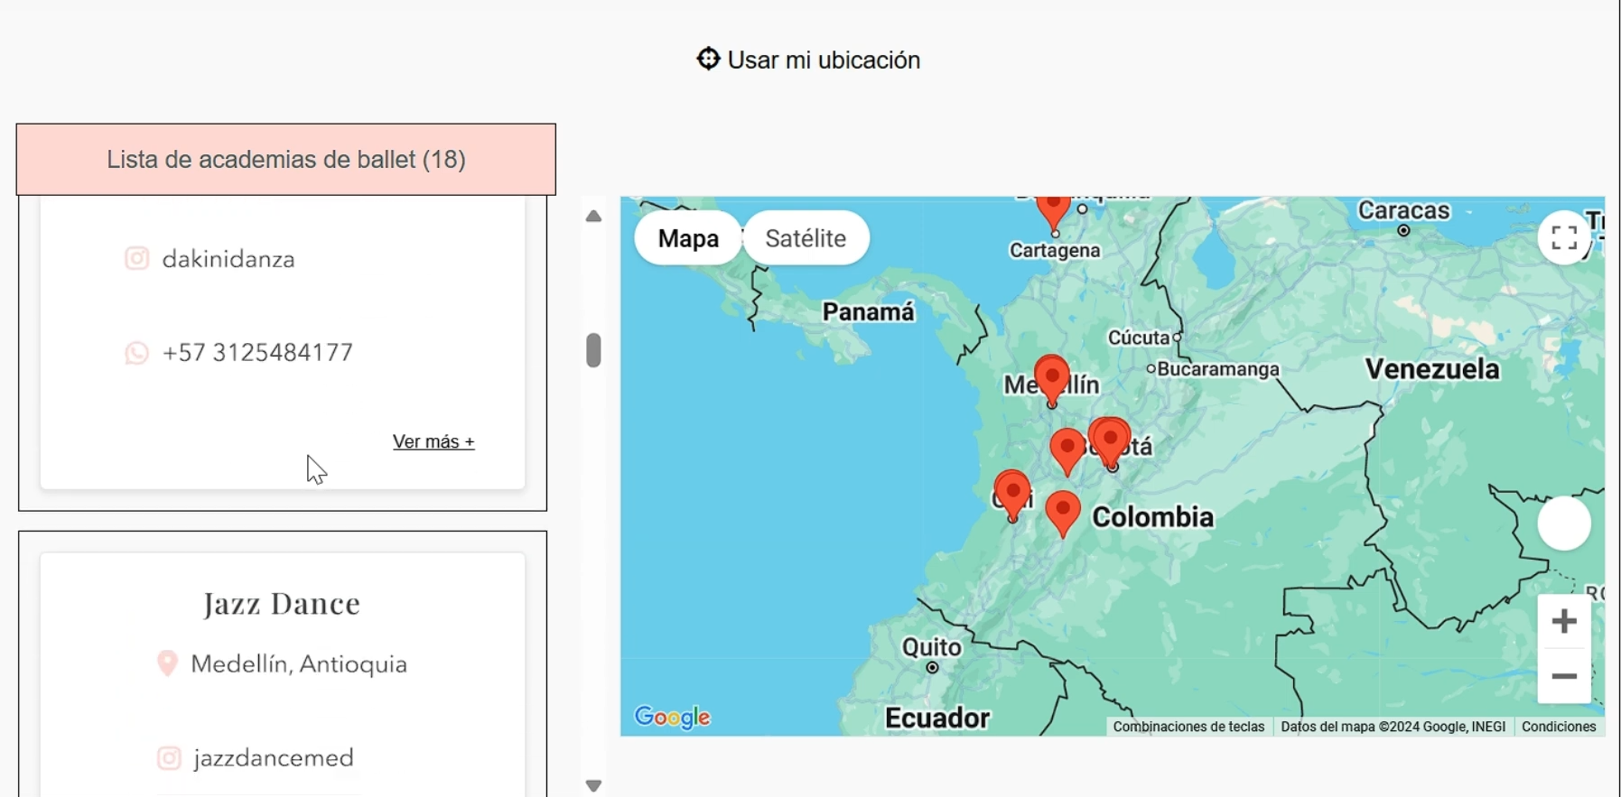Screen dimensions: 1621x797
Task: Click the Lista de academias de ballet header
Action: pos(286,160)
